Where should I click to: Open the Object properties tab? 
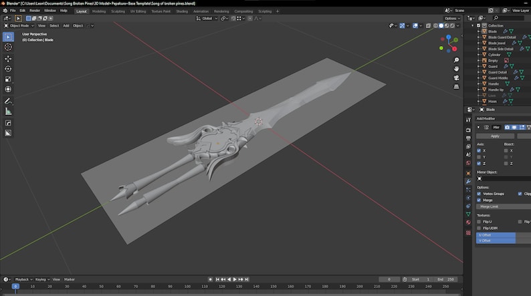pos(468,173)
